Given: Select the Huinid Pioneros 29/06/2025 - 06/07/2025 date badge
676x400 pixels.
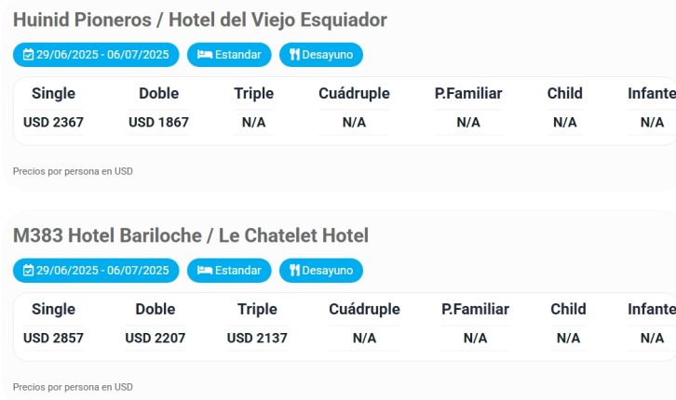Looking at the screenshot, I should pyautogui.click(x=96, y=55).
